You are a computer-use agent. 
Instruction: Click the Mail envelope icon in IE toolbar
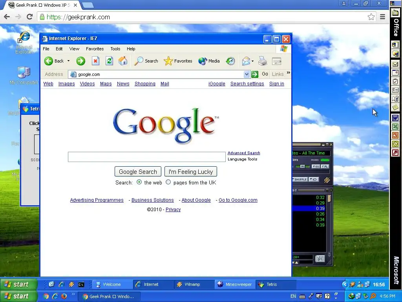pos(246,61)
